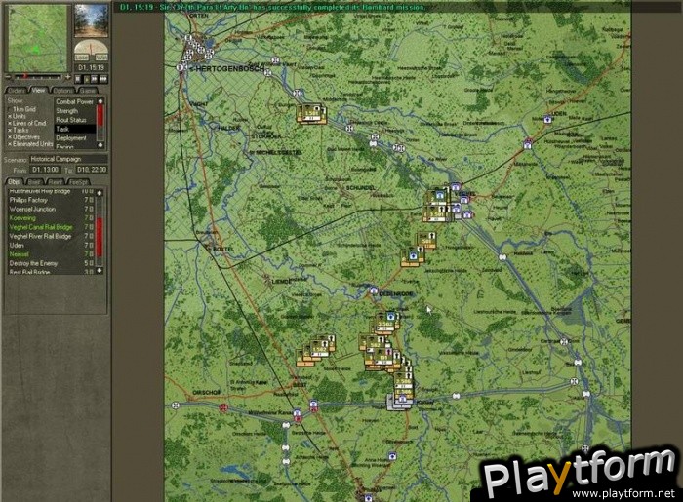Switch to the Orders tab
683x502 pixels.
point(17,91)
